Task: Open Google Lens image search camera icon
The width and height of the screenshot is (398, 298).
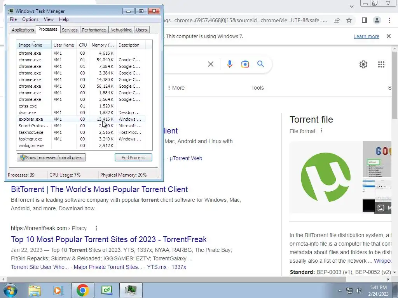Action: tap(245, 64)
